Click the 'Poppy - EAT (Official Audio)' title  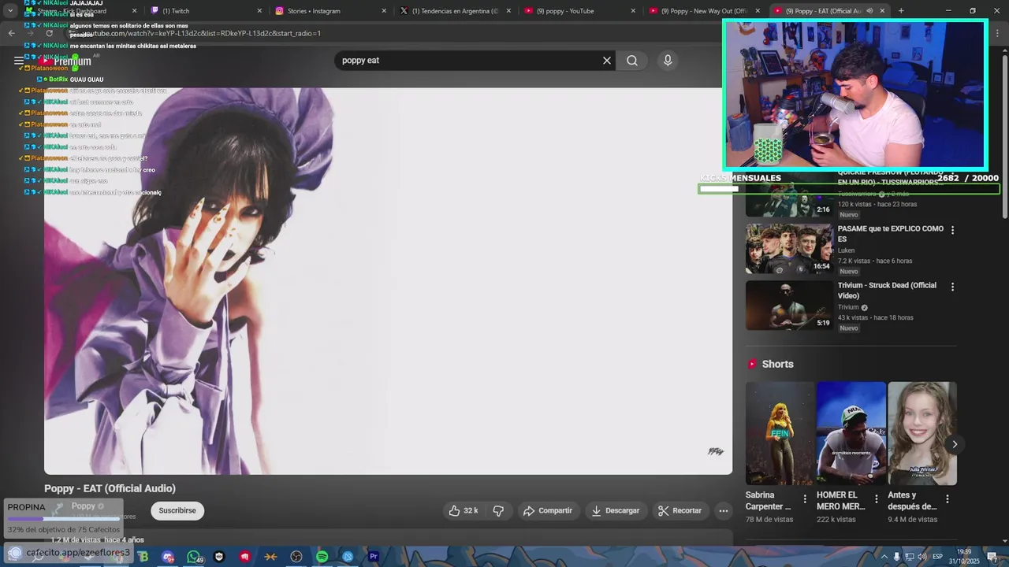tap(110, 488)
